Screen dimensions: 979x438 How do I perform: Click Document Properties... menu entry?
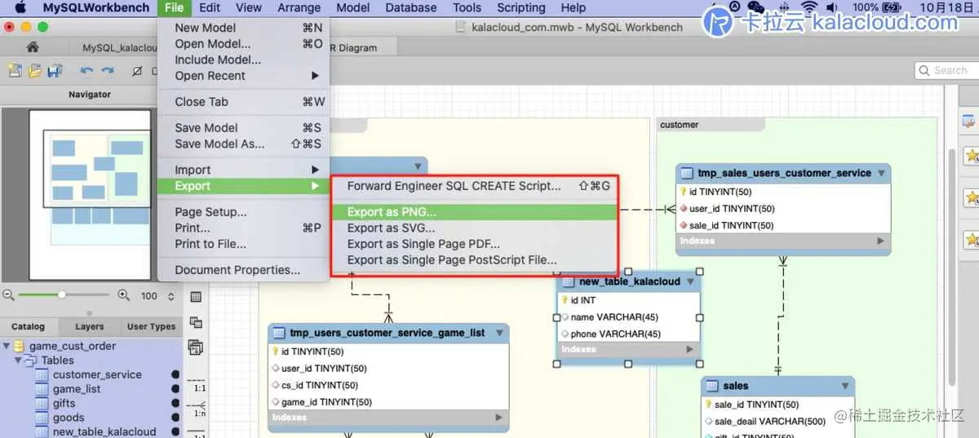click(244, 270)
